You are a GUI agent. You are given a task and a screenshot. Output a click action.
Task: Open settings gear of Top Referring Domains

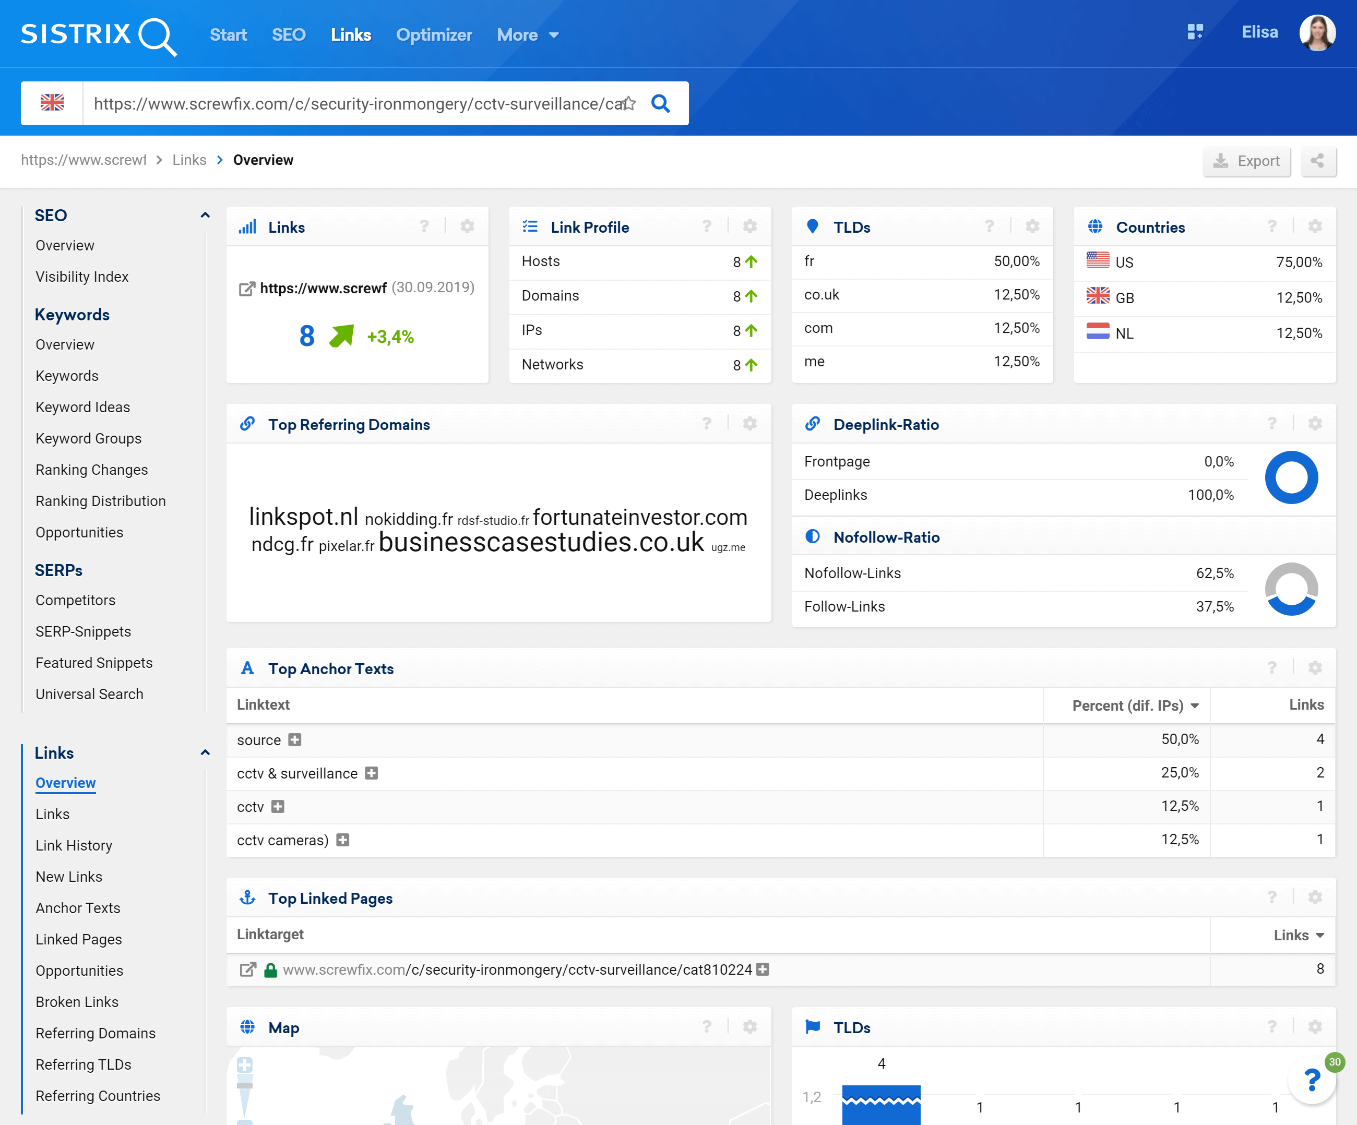click(749, 424)
